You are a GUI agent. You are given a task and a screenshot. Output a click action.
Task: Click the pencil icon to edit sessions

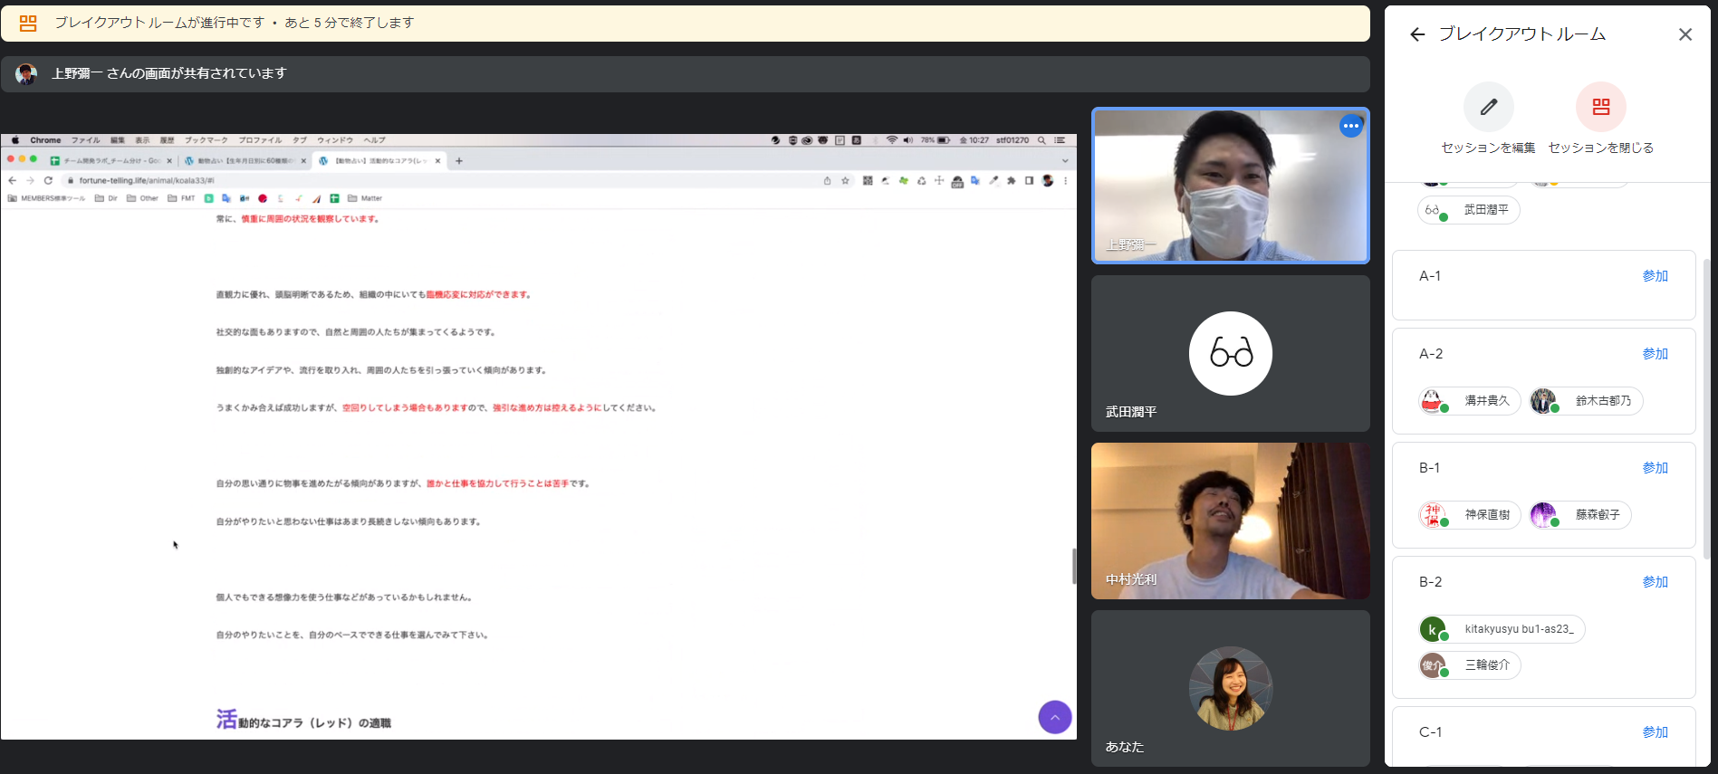pyautogui.click(x=1488, y=107)
